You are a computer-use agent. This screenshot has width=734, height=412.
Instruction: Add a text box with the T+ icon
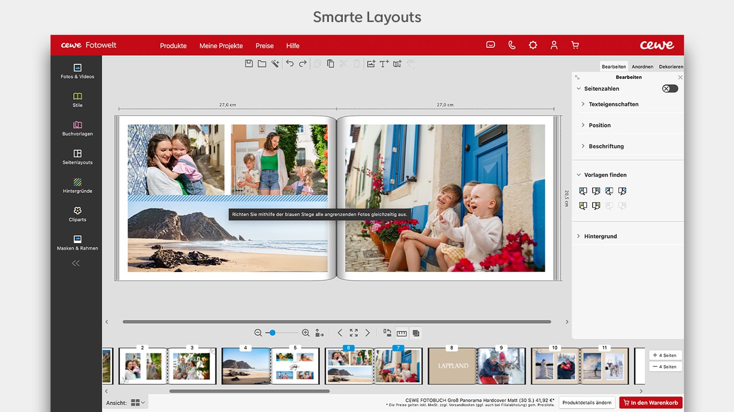coord(384,64)
